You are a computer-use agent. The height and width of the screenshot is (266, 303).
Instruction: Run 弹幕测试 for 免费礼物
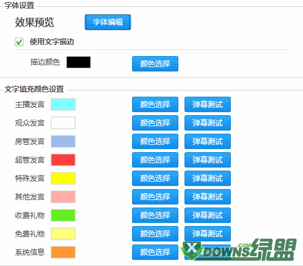tap(207, 234)
